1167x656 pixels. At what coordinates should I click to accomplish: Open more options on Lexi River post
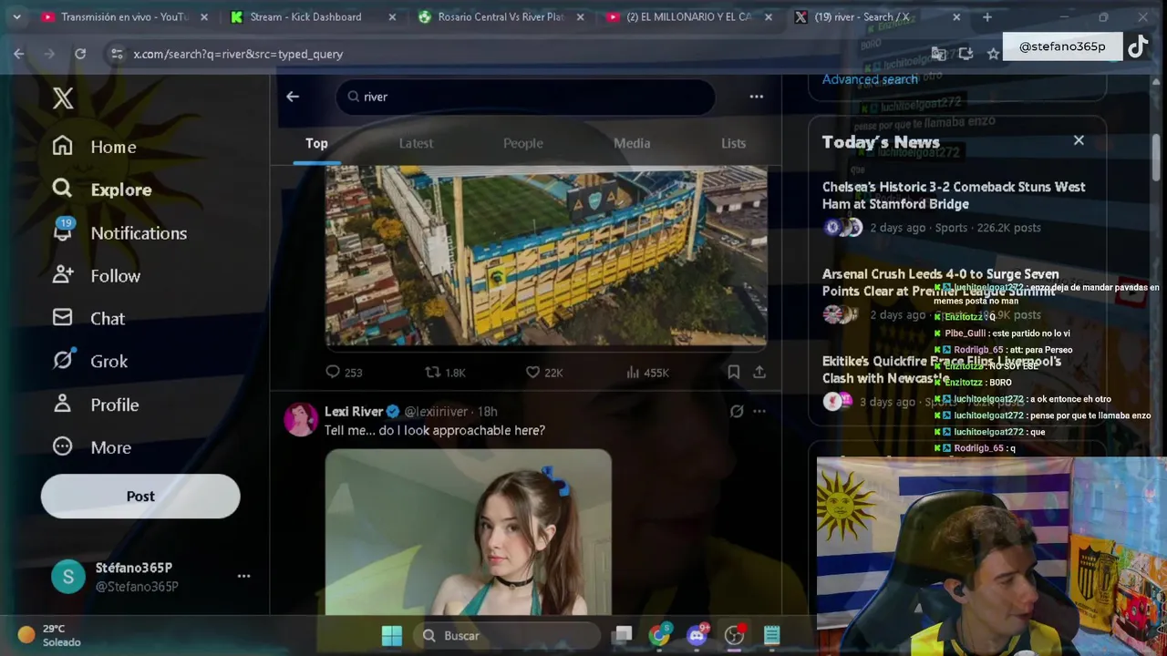pyautogui.click(x=759, y=411)
